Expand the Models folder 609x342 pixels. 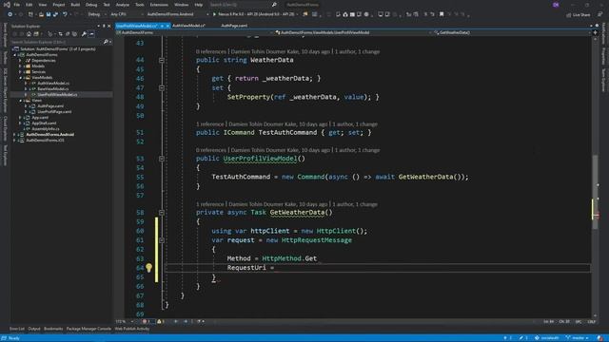point(20,66)
